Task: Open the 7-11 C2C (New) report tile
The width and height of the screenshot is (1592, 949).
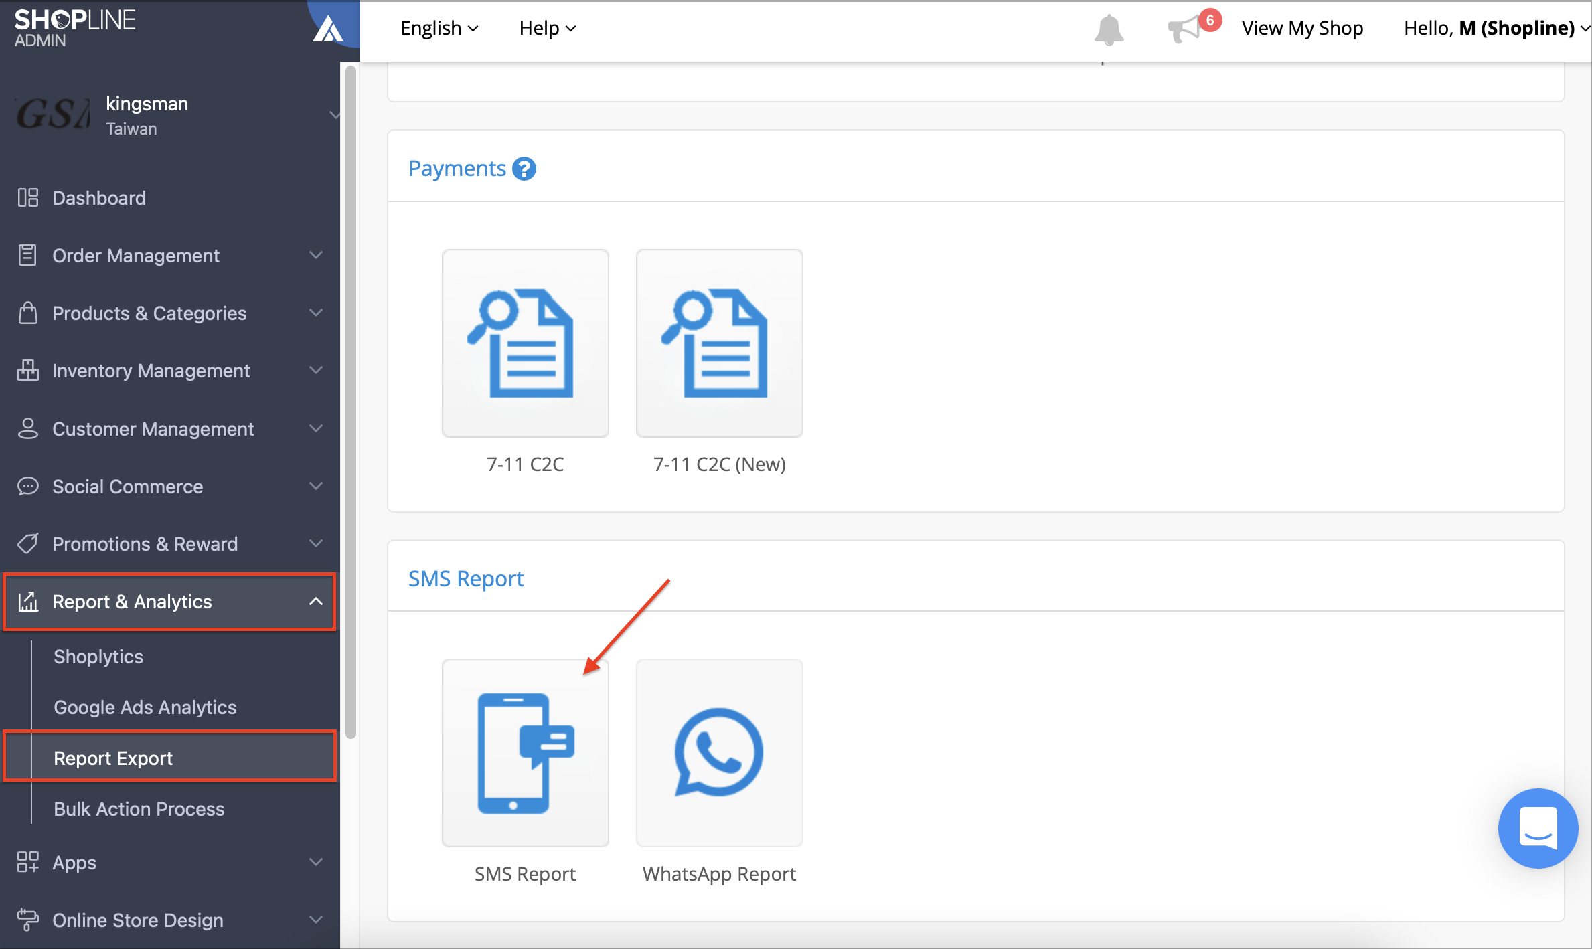Action: pyautogui.click(x=720, y=343)
